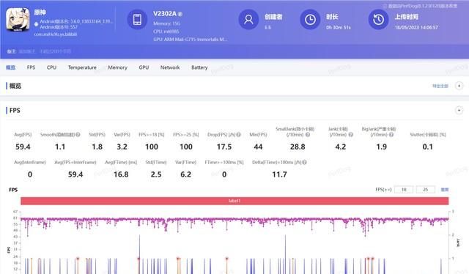Screen dimensions: 469x274
Task: Click the Min(FPS) value 44
Action: click(258, 147)
